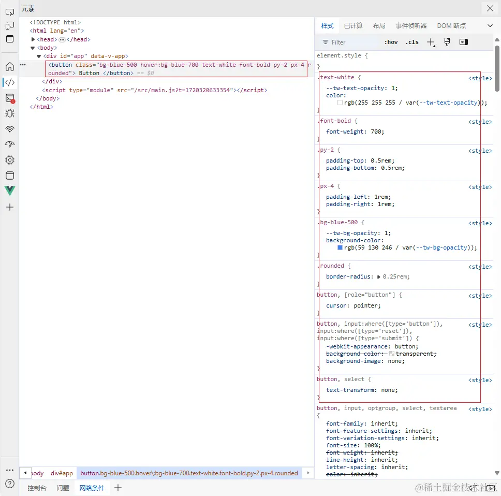Screen dimensions: 501x496
Task: Toggle computed styles sidebar icon
Action: [464, 42]
